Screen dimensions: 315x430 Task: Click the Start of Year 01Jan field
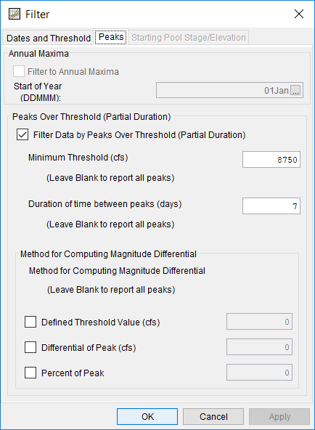click(x=229, y=90)
